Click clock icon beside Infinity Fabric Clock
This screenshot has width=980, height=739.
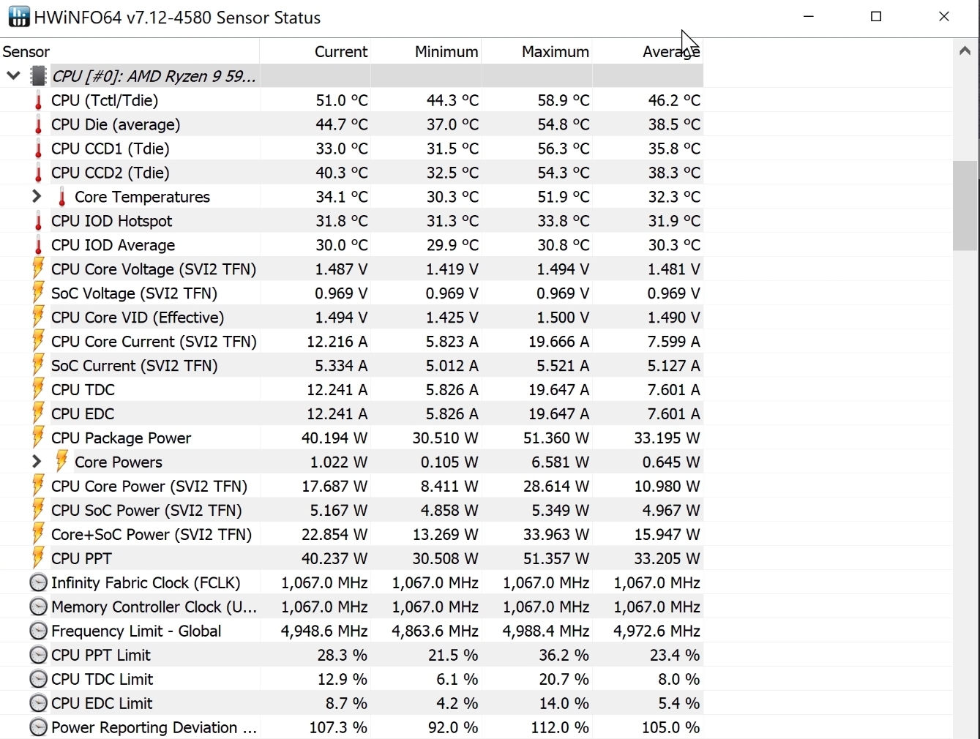(38, 583)
